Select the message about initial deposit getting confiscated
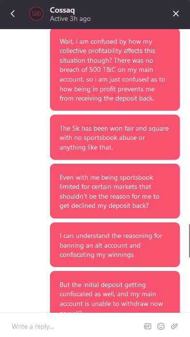The height and width of the screenshot is (337, 190). click(x=115, y=292)
